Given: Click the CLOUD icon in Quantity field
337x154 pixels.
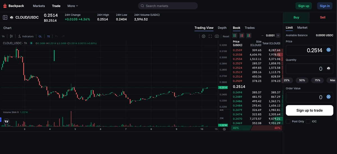Looking at the screenshot, I should (x=329, y=68).
